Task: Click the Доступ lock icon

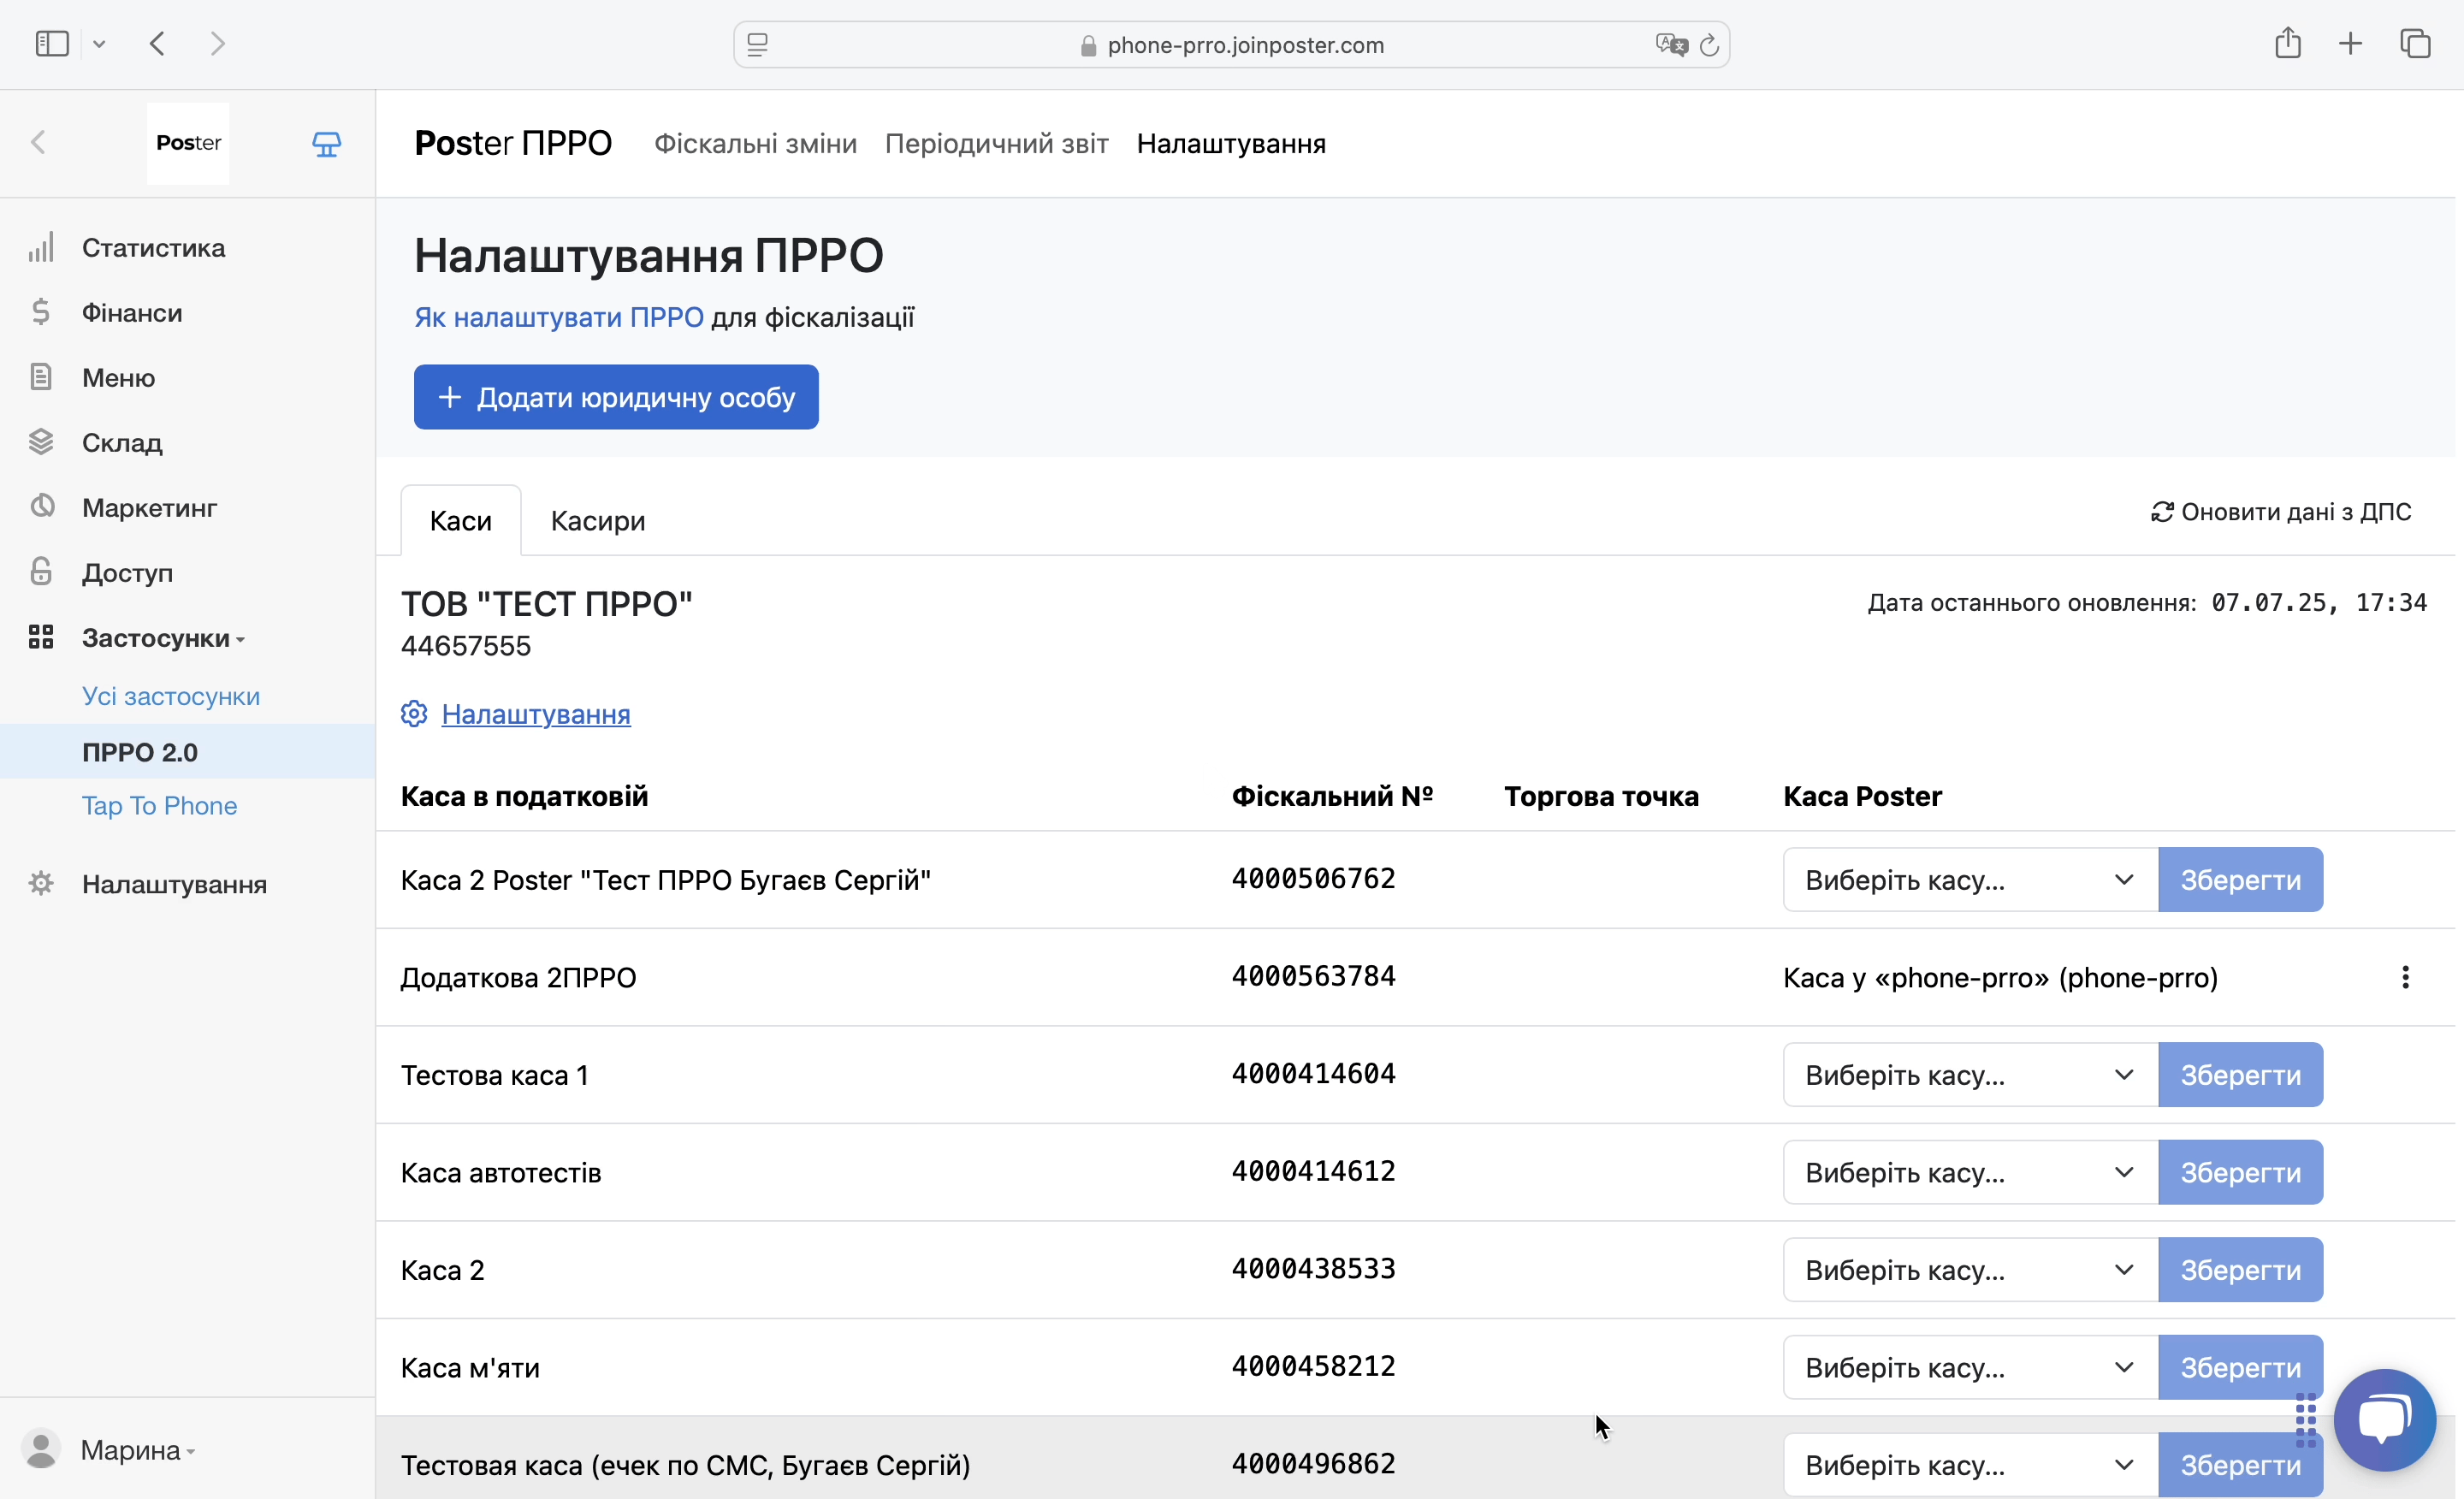Action: 40,572
